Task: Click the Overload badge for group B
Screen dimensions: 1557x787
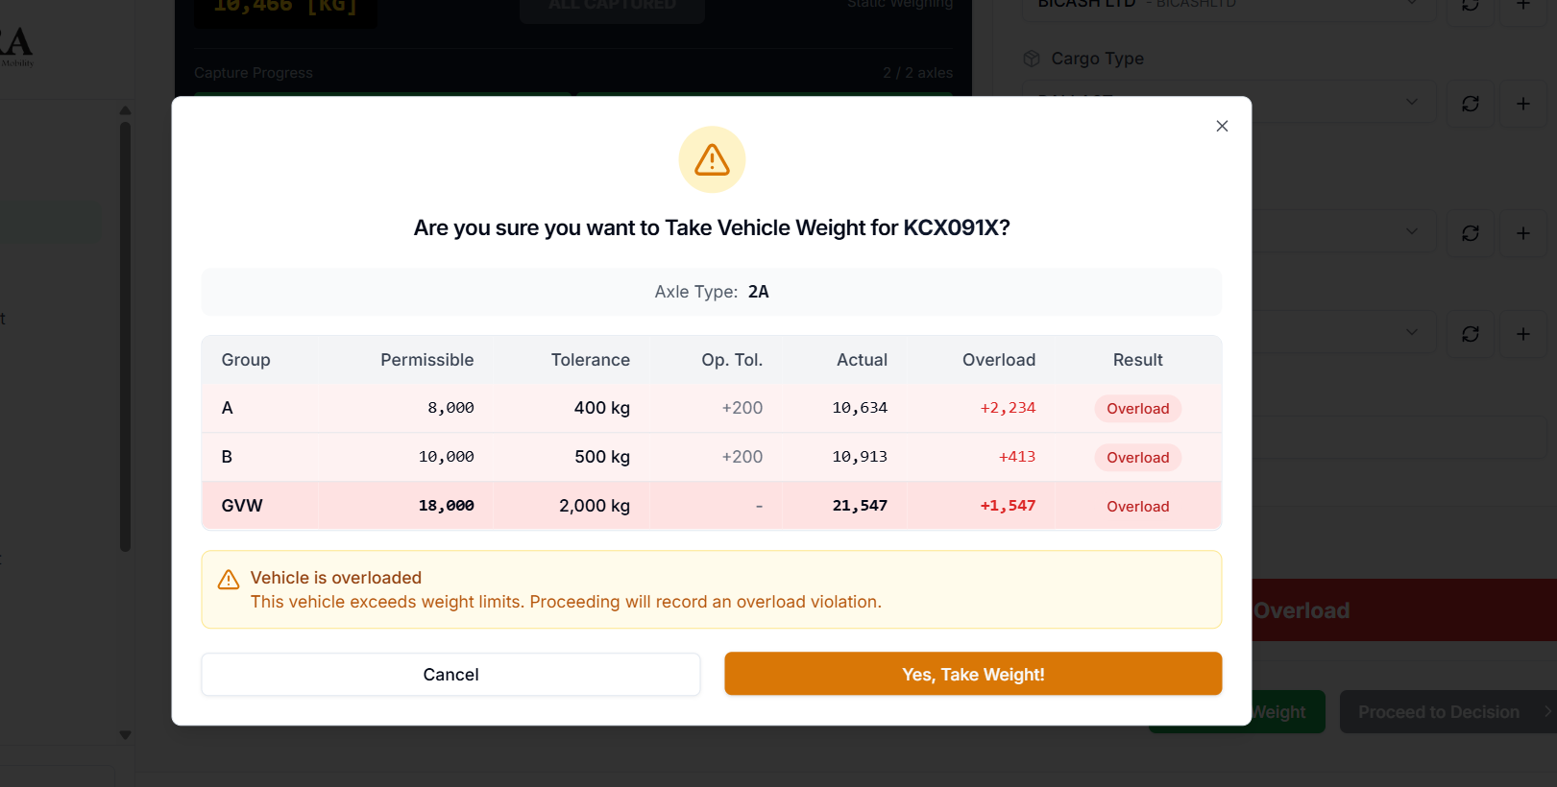Action: 1137,458
